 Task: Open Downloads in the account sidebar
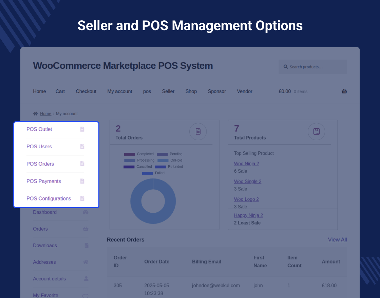click(45, 246)
